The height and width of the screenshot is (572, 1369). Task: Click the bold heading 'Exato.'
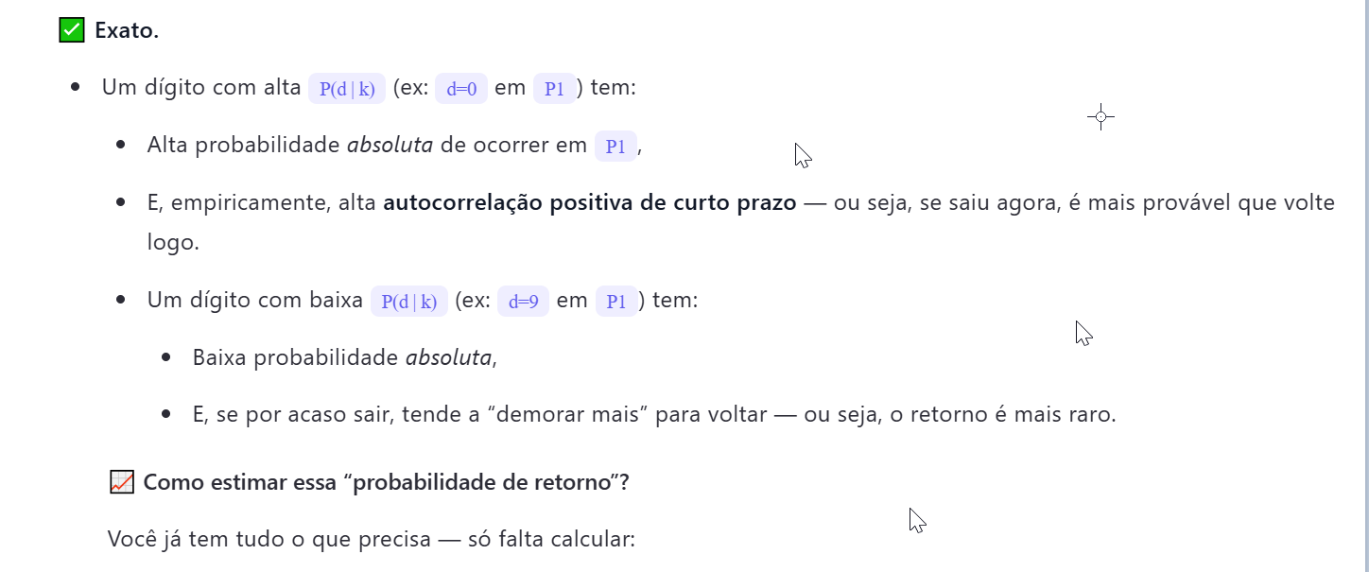(x=127, y=30)
